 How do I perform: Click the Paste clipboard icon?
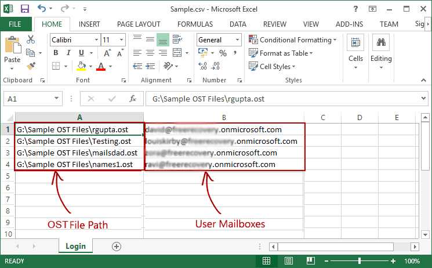(x=12, y=45)
